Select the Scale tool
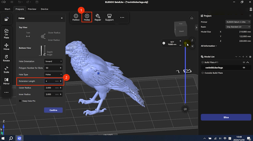The width and height of the screenshot is (253, 141). [x=6, y=70]
